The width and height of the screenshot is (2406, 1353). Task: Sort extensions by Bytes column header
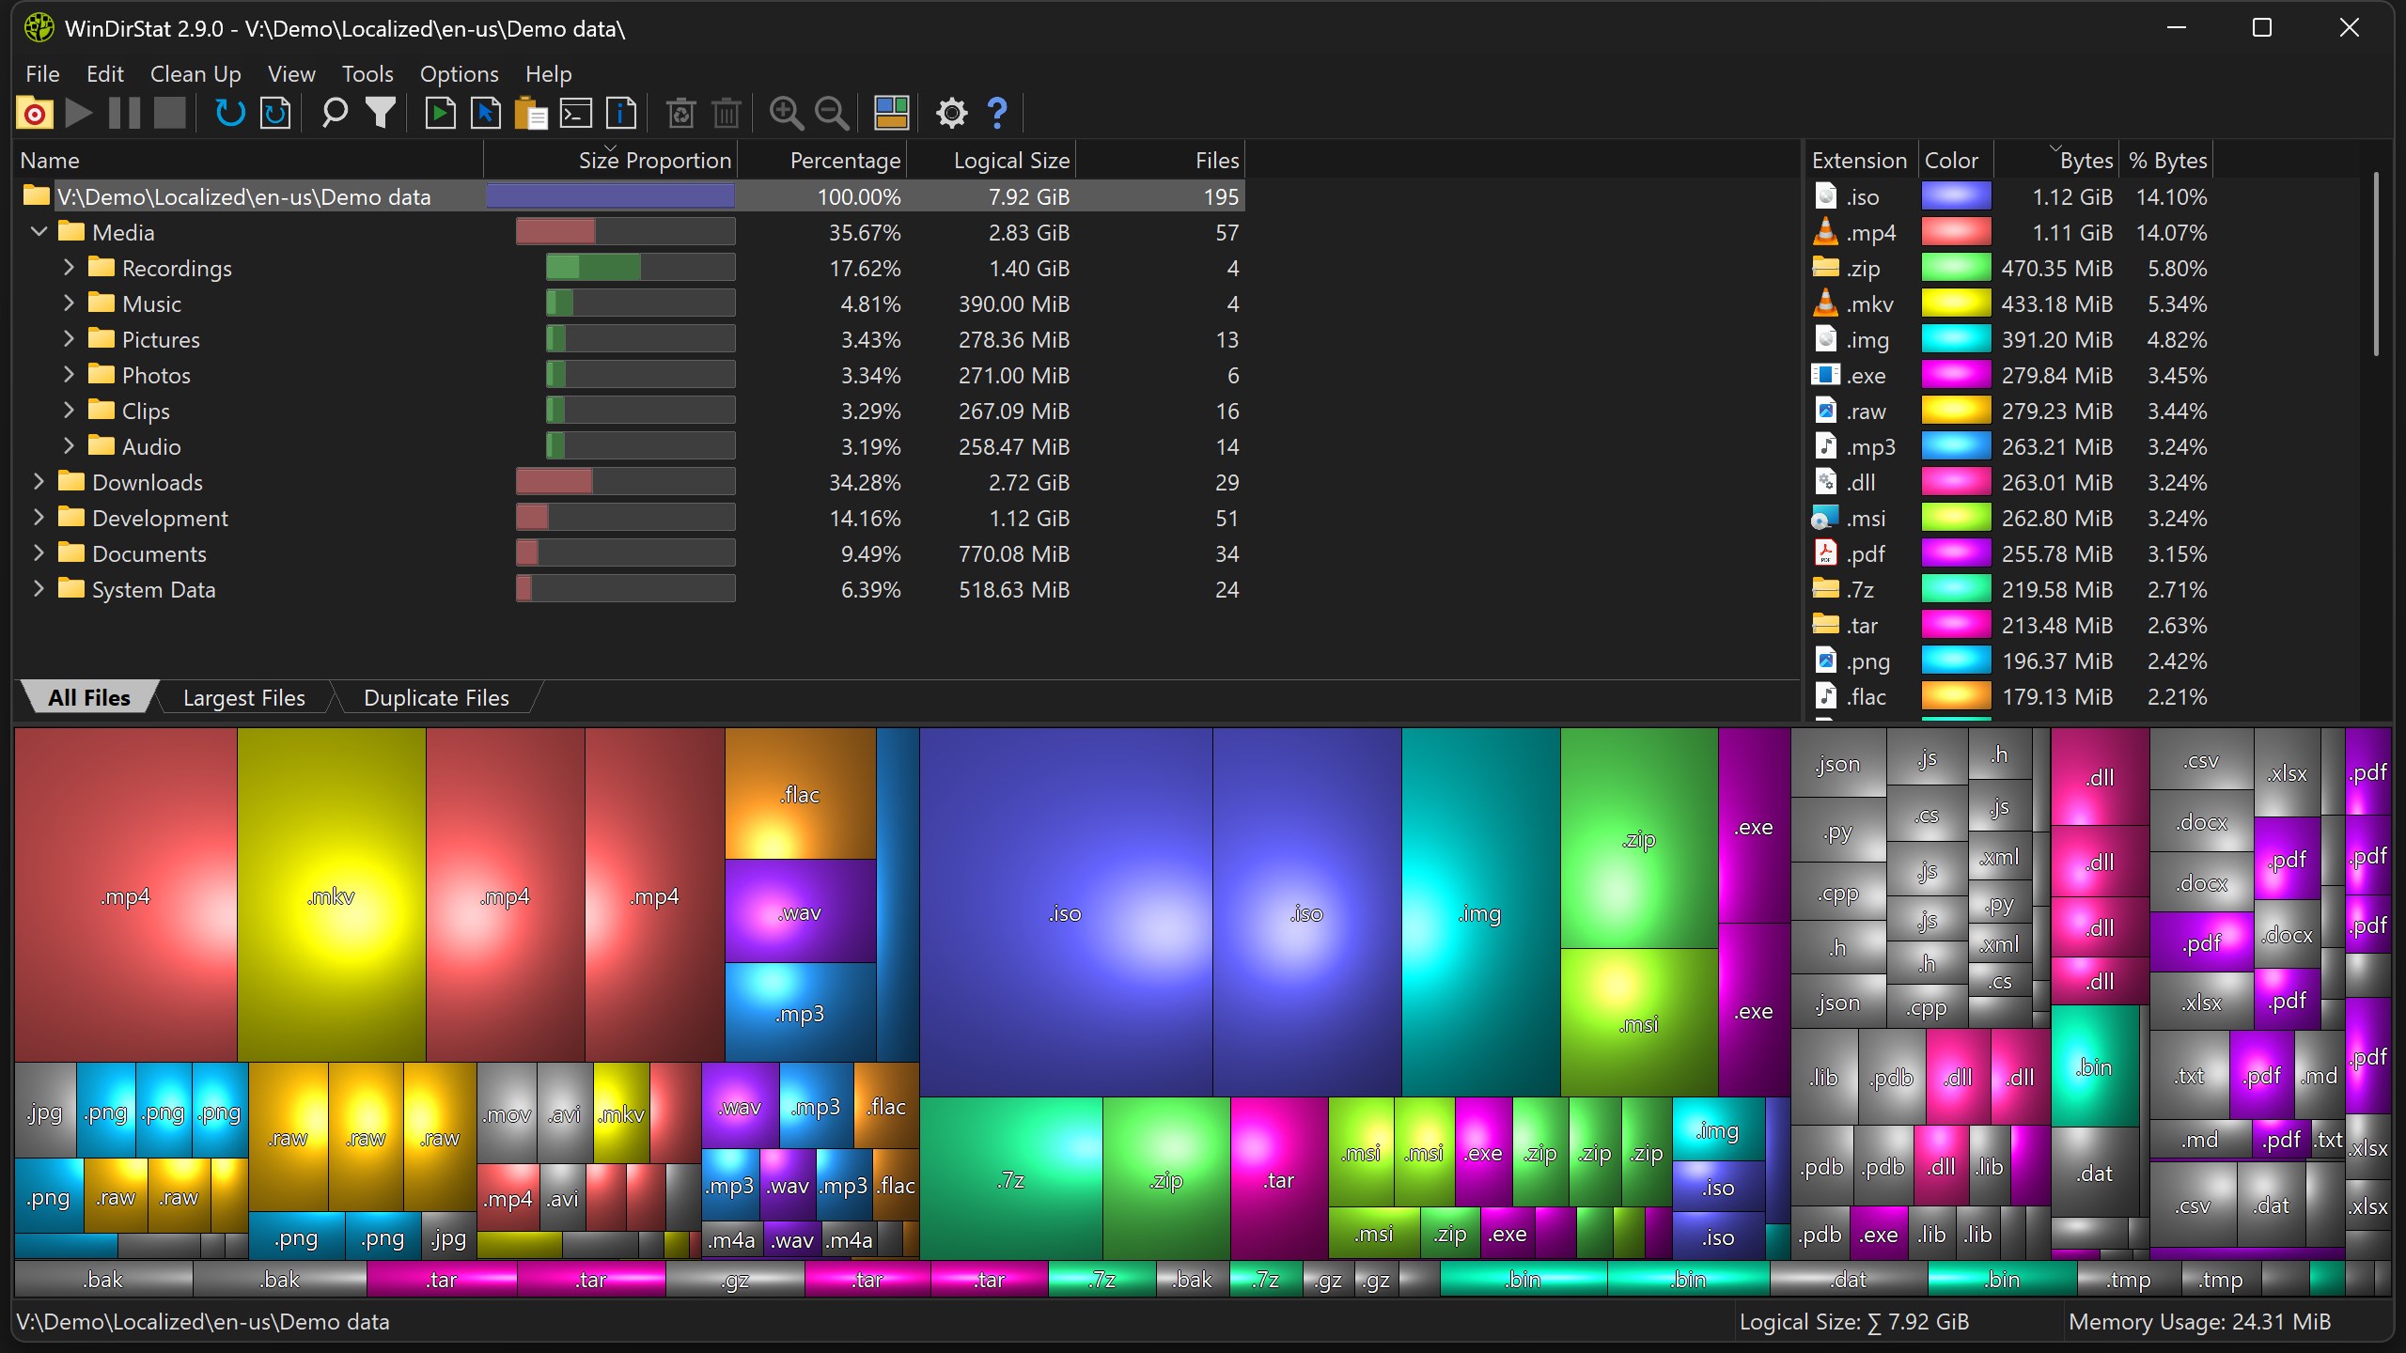pos(2055,161)
